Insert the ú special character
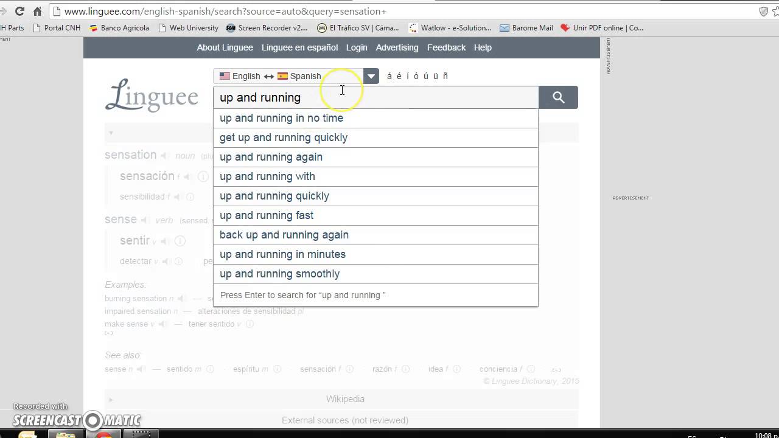Viewport: 779px width, 438px height. [x=426, y=76]
